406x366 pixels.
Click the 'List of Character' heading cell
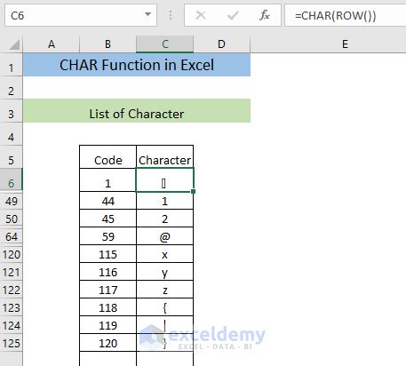point(137,111)
